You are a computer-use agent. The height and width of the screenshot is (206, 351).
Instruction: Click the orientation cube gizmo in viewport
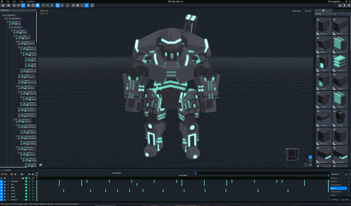click(x=292, y=154)
